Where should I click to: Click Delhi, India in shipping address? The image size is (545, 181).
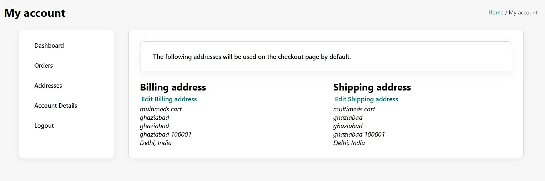(349, 143)
